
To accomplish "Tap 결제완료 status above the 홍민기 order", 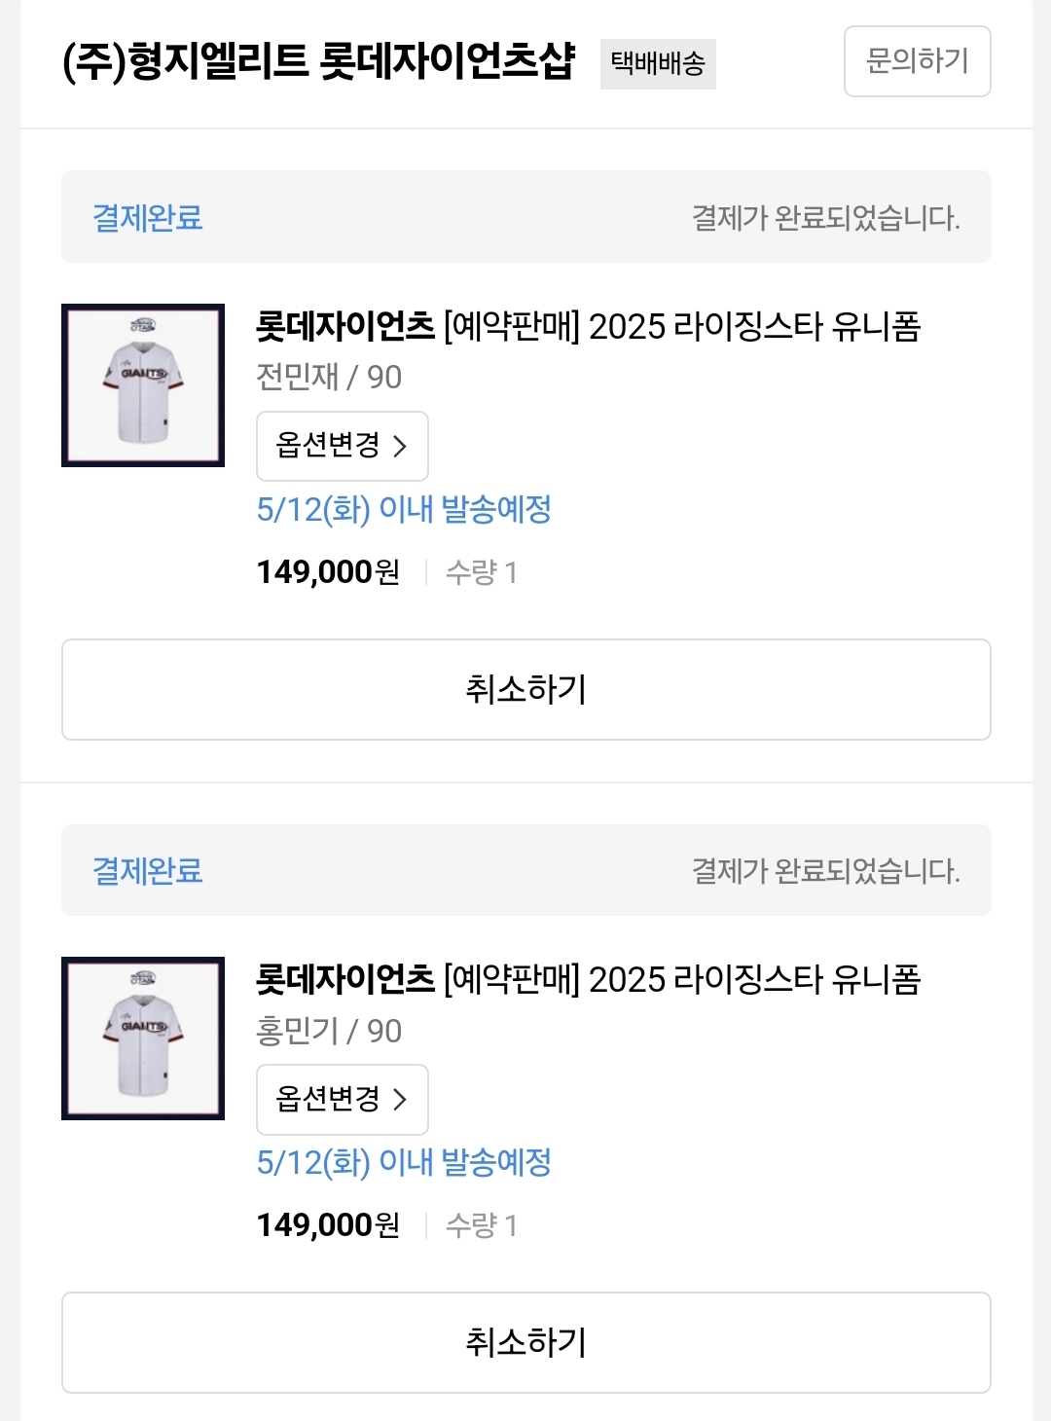I will coord(148,870).
